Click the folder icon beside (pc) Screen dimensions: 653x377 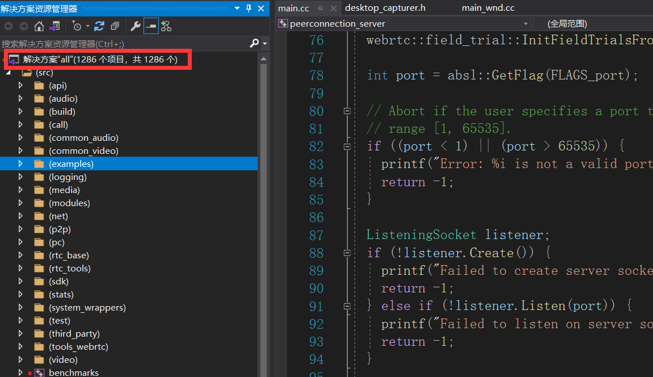pyautogui.click(x=39, y=242)
